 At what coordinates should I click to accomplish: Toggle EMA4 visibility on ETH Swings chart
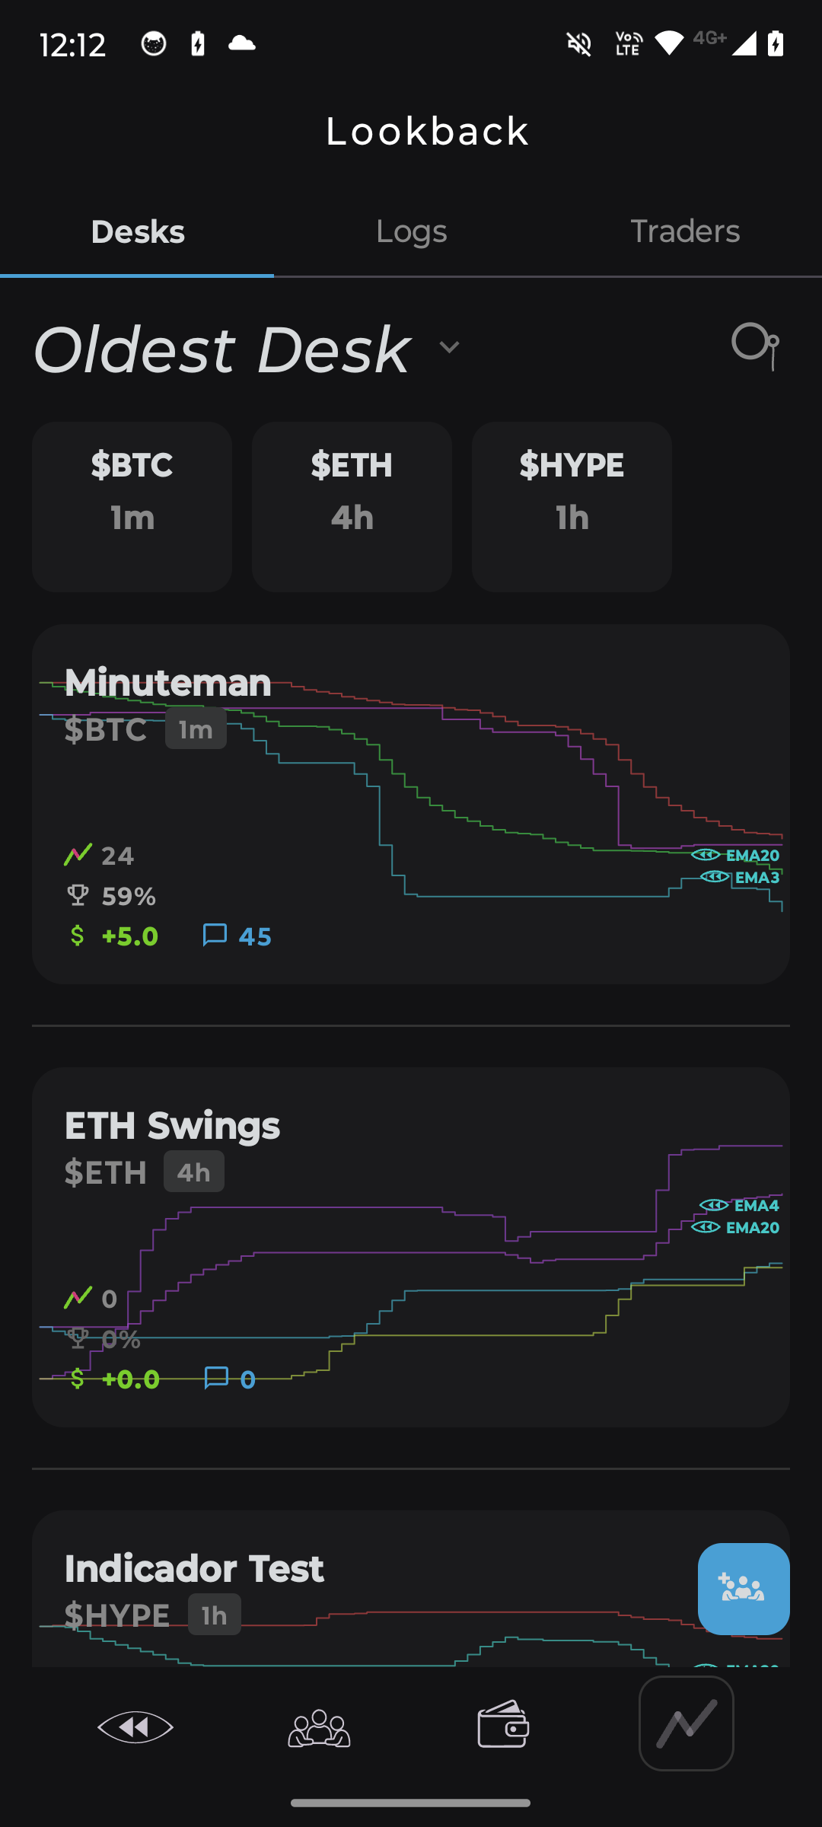coord(714,1205)
